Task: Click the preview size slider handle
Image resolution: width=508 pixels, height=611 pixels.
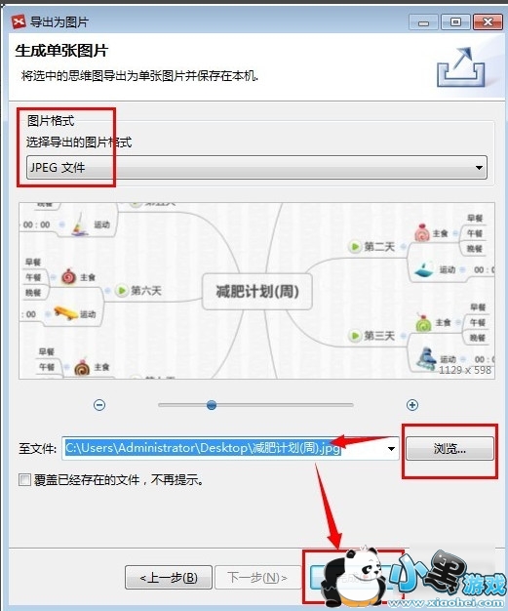Action: click(212, 405)
